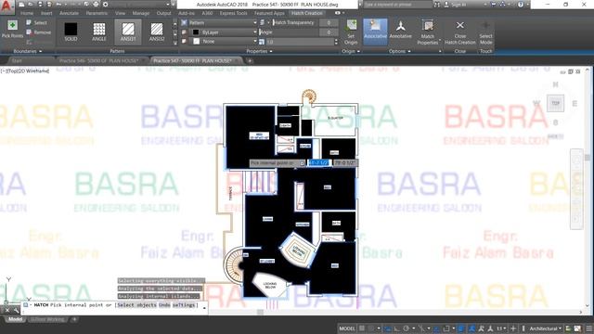Open the Manage ribbon tab
The width and height of the screenshot is (594, 334).
click(x=141, y=13)
